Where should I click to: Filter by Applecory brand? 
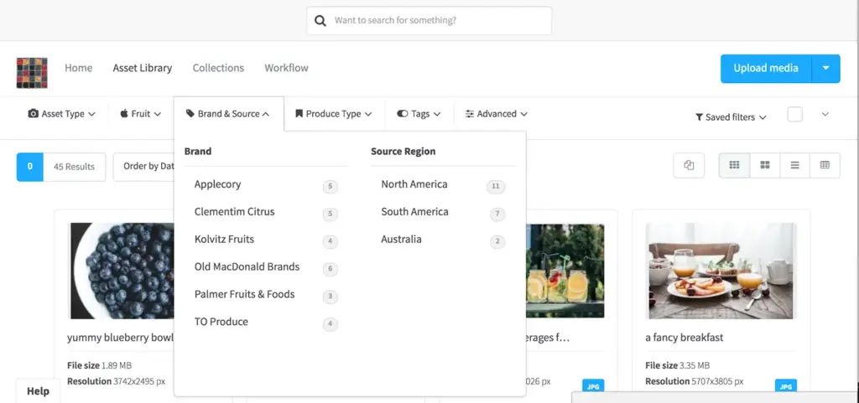coord(217,184)
